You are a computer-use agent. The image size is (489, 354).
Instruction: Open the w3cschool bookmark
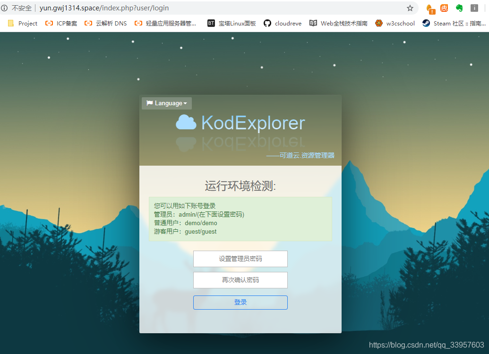(x=395, y=24)
